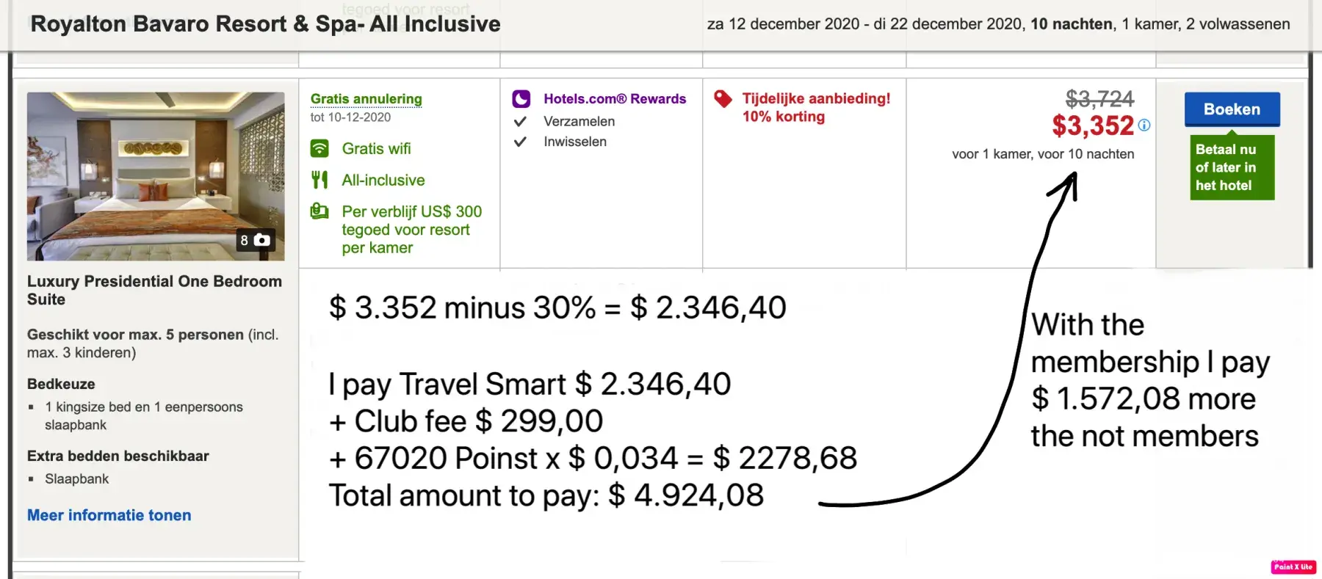
Task: Click the Hotels.com® Rewards link
Action: [615, 99]
